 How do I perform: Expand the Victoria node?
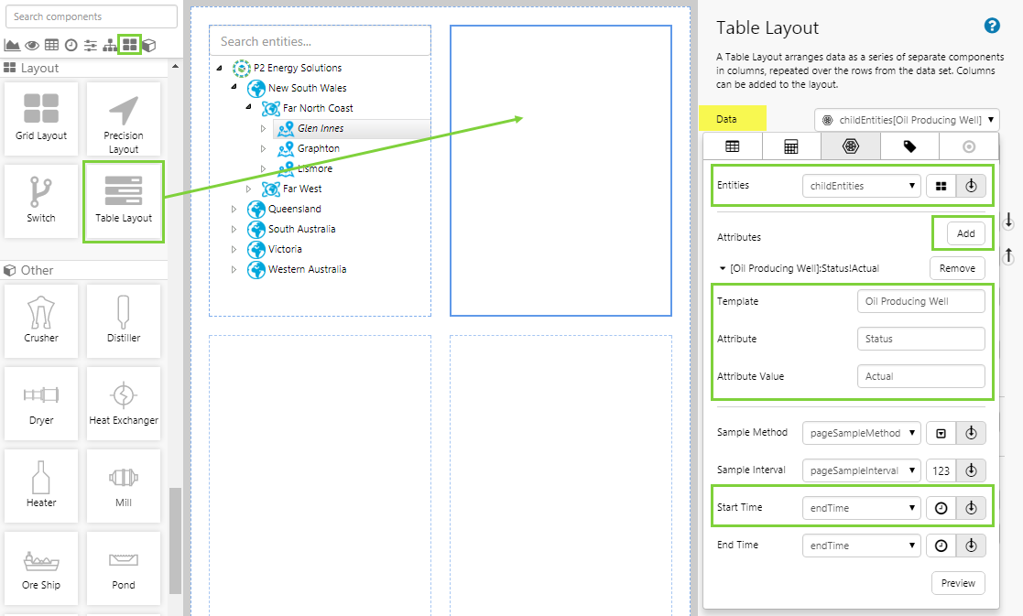pos(234,250)
